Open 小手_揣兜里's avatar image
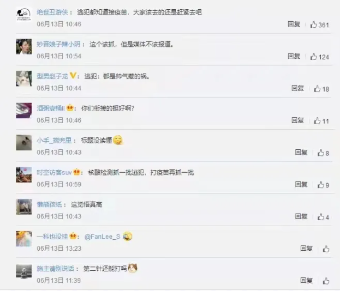The width and height of the screenshot is (340, 291). pos(24,143)
